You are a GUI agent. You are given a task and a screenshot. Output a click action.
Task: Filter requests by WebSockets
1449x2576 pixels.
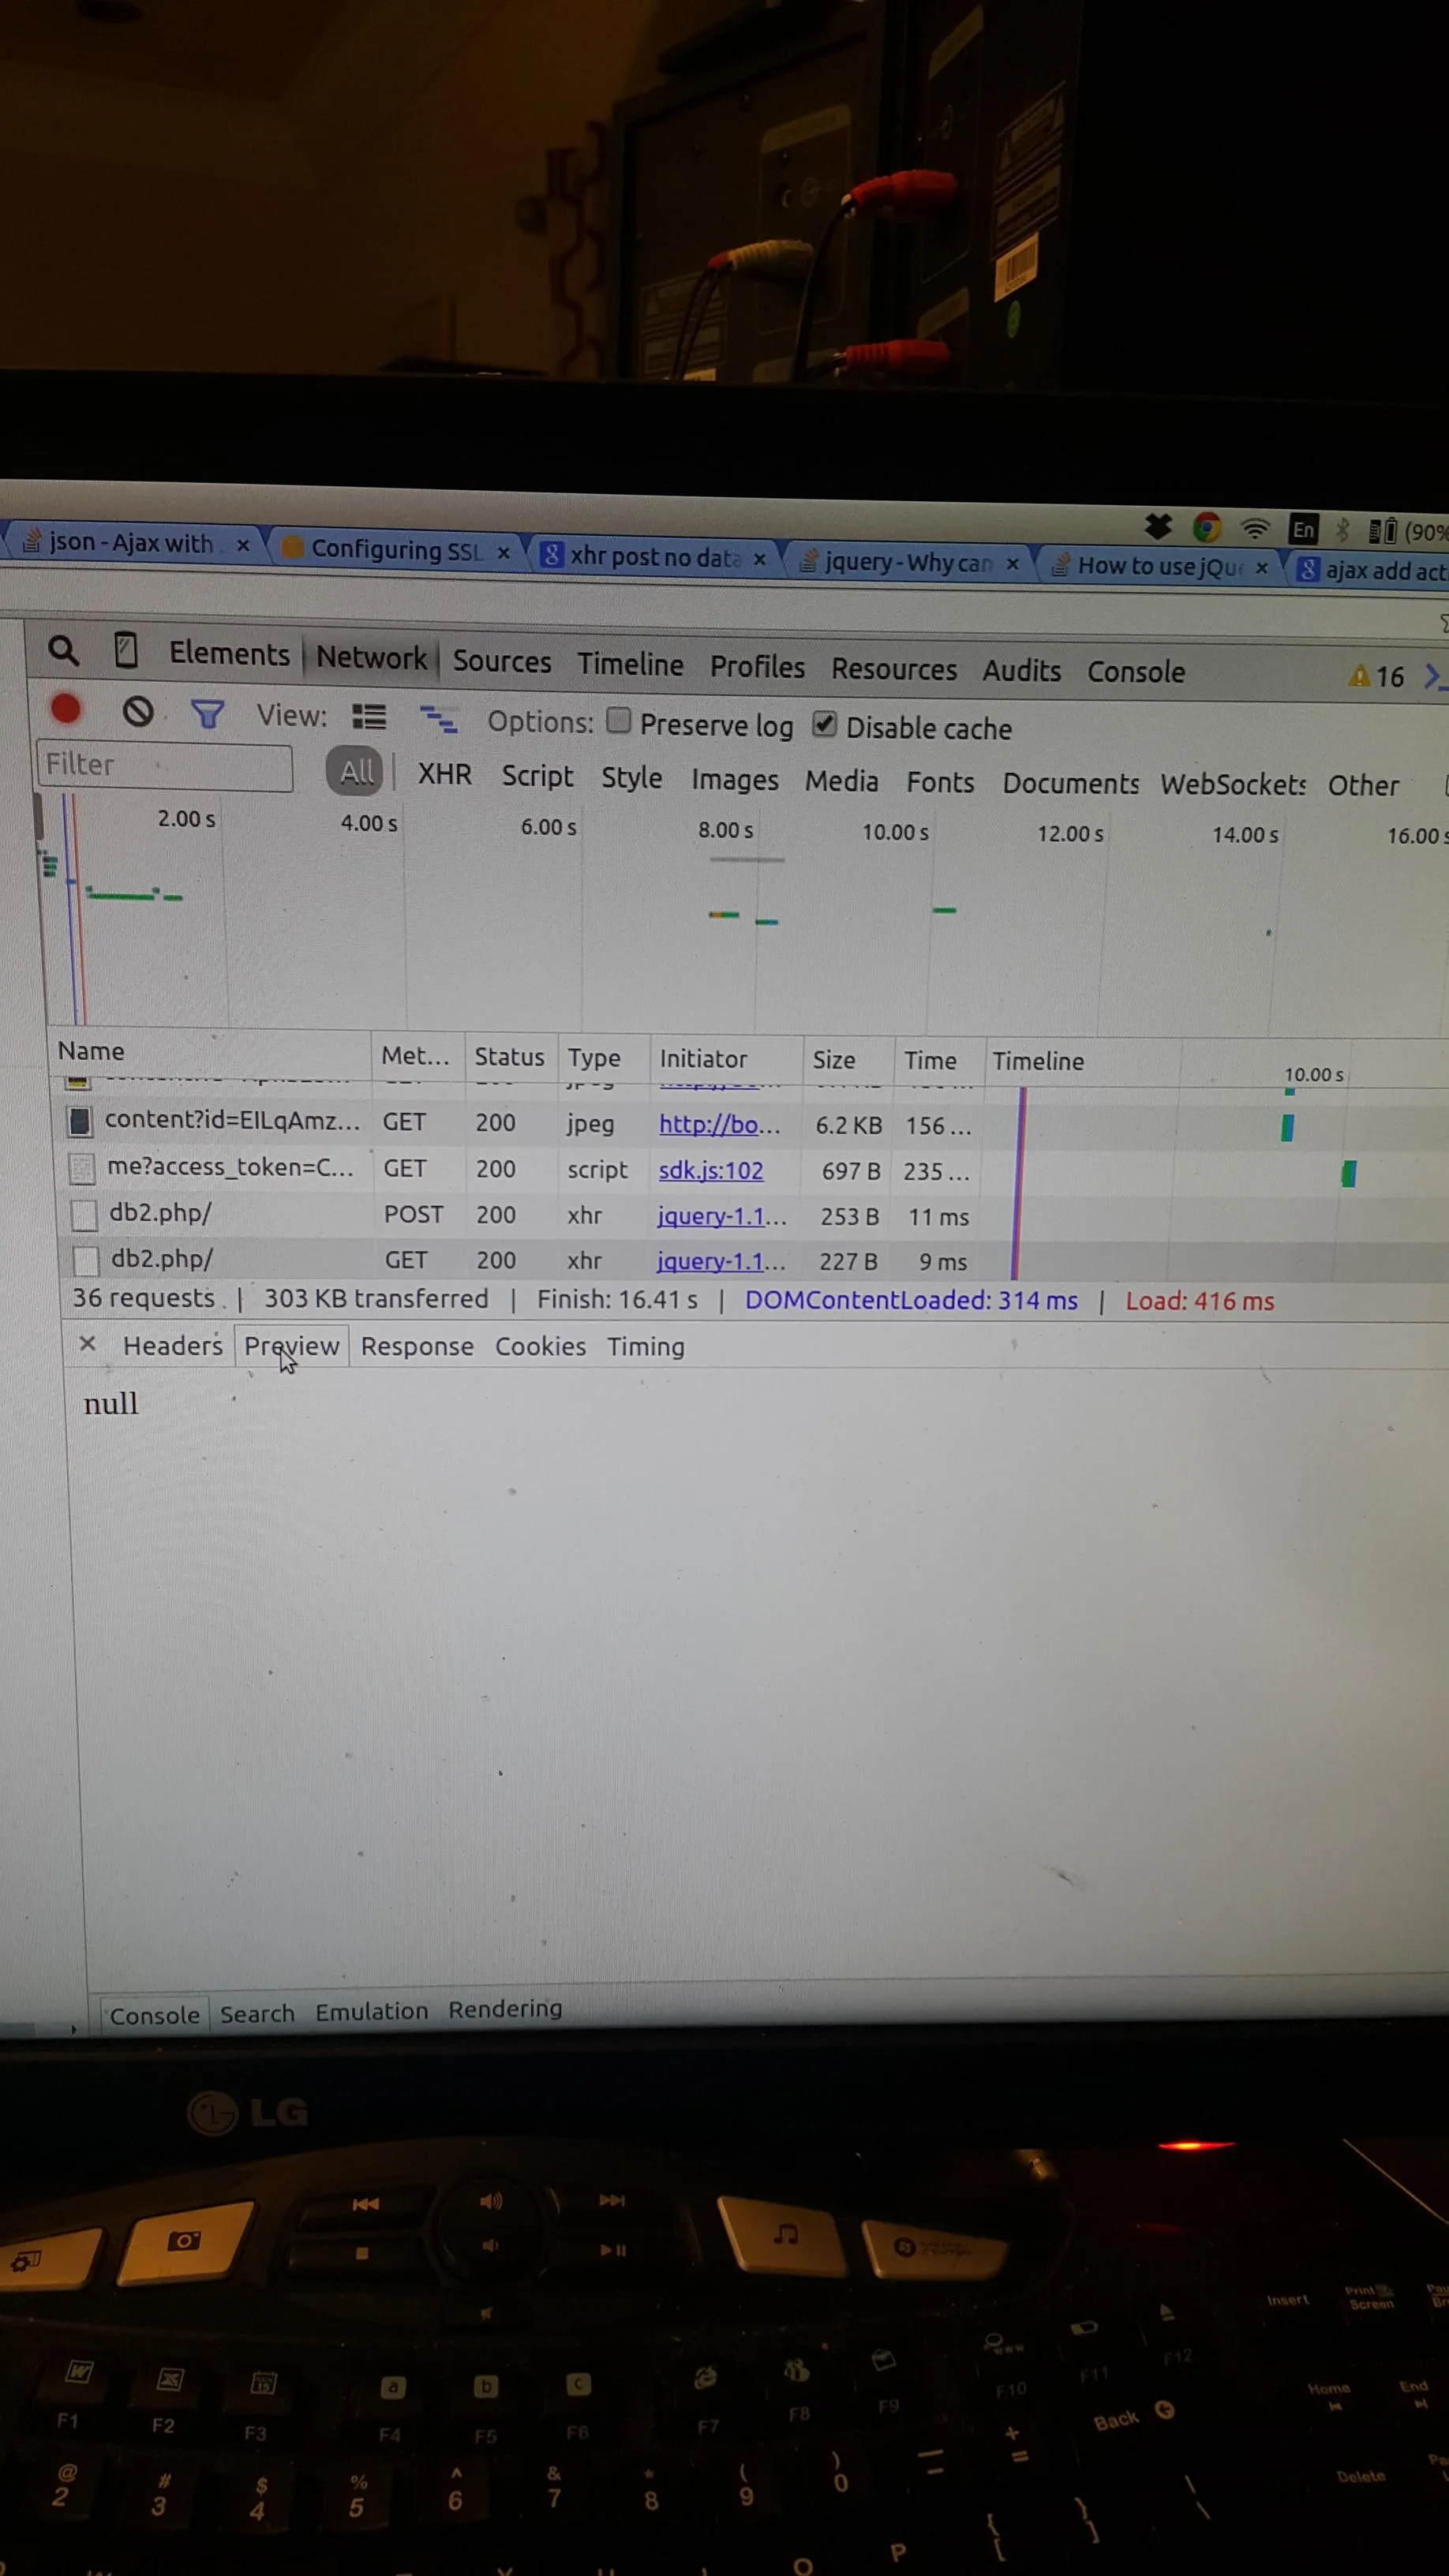(x=1234, y=785)
